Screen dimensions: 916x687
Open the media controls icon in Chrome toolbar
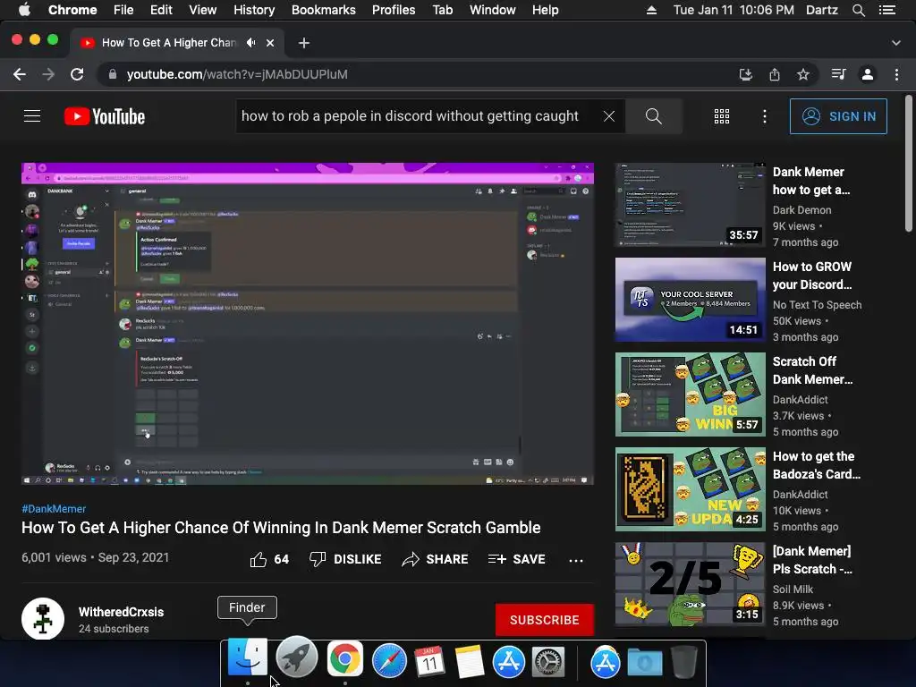pos(838,74)
